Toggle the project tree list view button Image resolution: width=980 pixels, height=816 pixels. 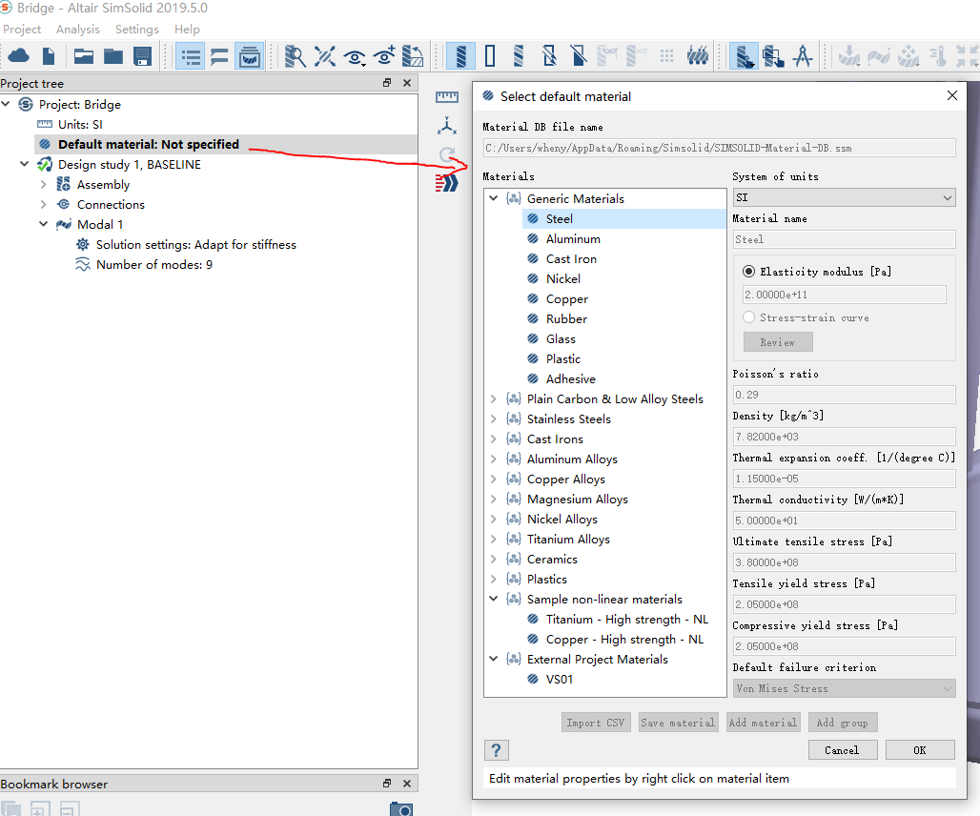191,56
